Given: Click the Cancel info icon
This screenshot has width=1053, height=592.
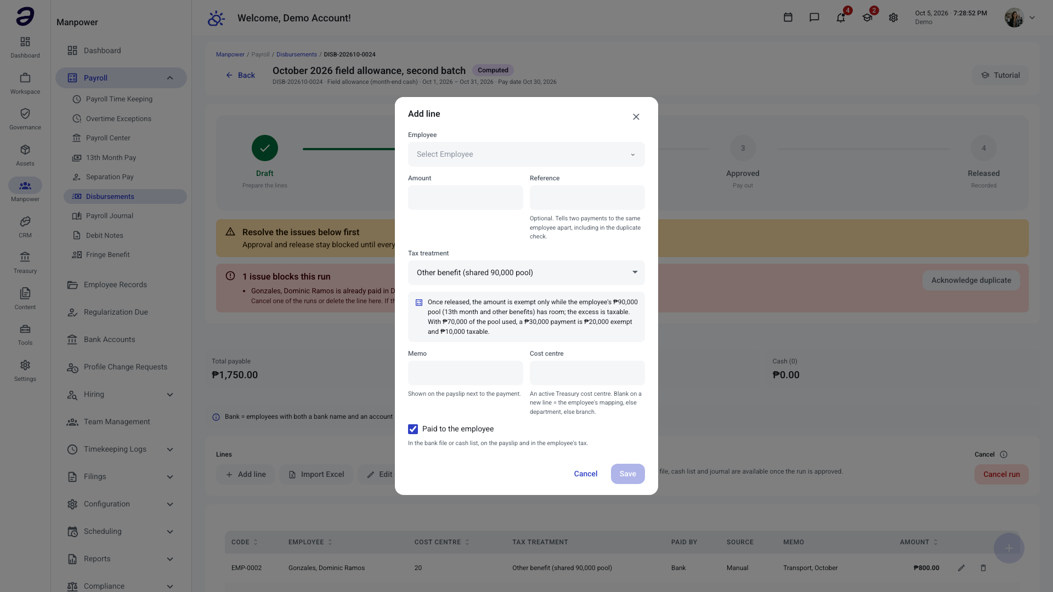Looking at the screenshot, I should click(1004, 454).
